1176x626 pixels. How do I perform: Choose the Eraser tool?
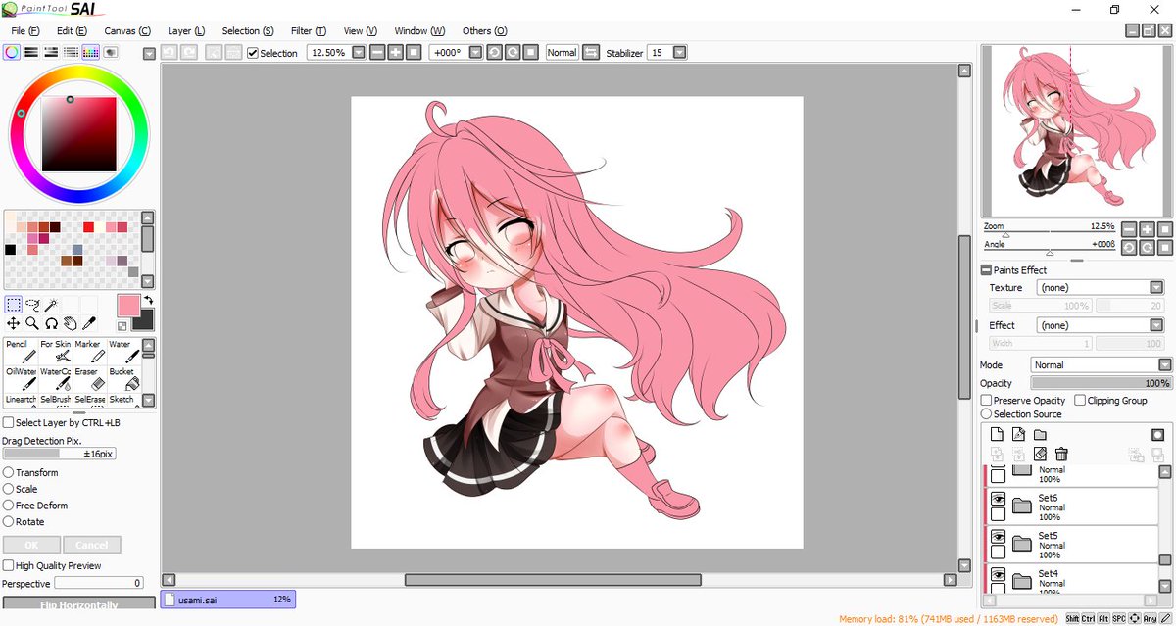[x=89, y=379]
